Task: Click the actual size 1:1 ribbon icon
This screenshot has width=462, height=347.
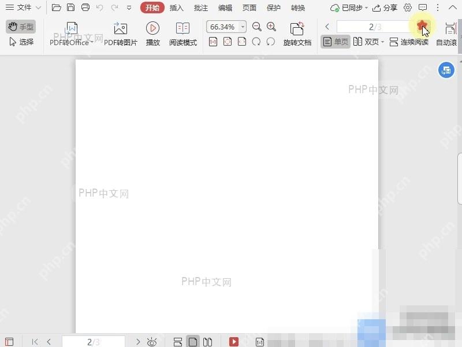Action: 213,42
